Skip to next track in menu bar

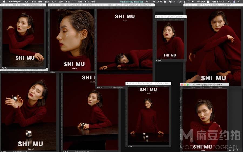[x=154, y=2]
